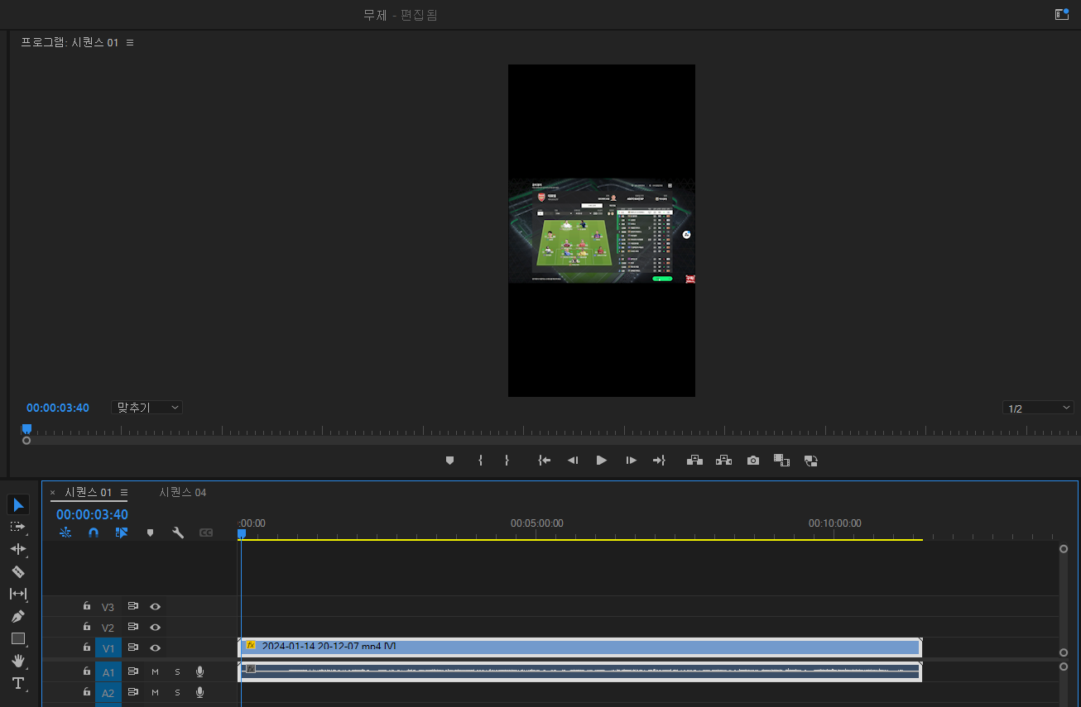Open the playback resolution 1/2 dropdown

tap(1038, 408)
